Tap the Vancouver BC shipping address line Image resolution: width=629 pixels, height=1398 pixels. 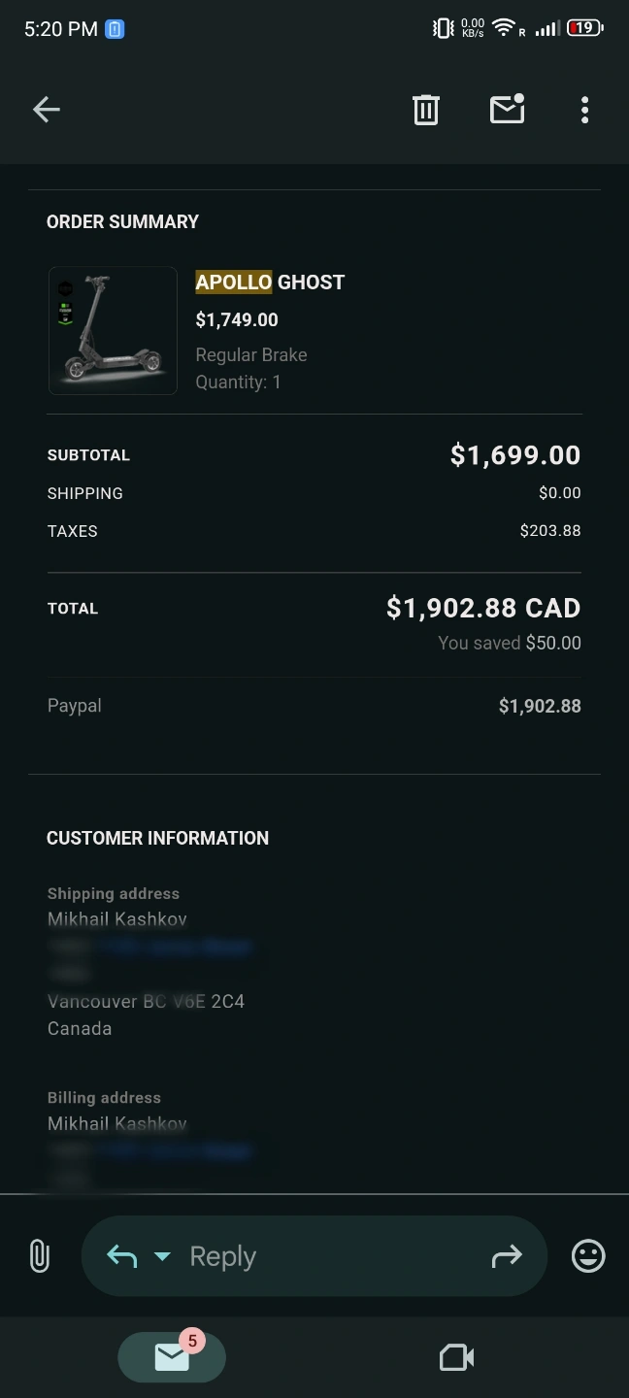[x=146, y=1001]
